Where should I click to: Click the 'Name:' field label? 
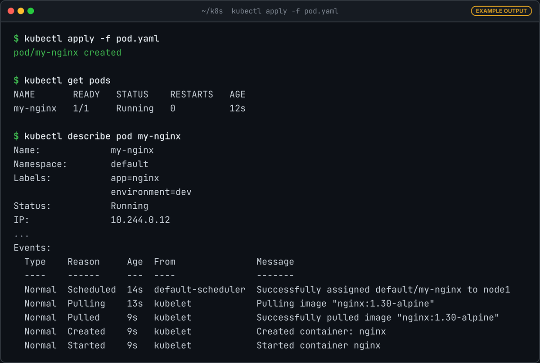point(27,150)
